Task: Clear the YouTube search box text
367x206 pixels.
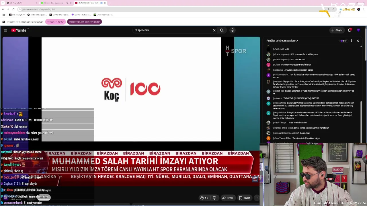Action: (214, 30)
